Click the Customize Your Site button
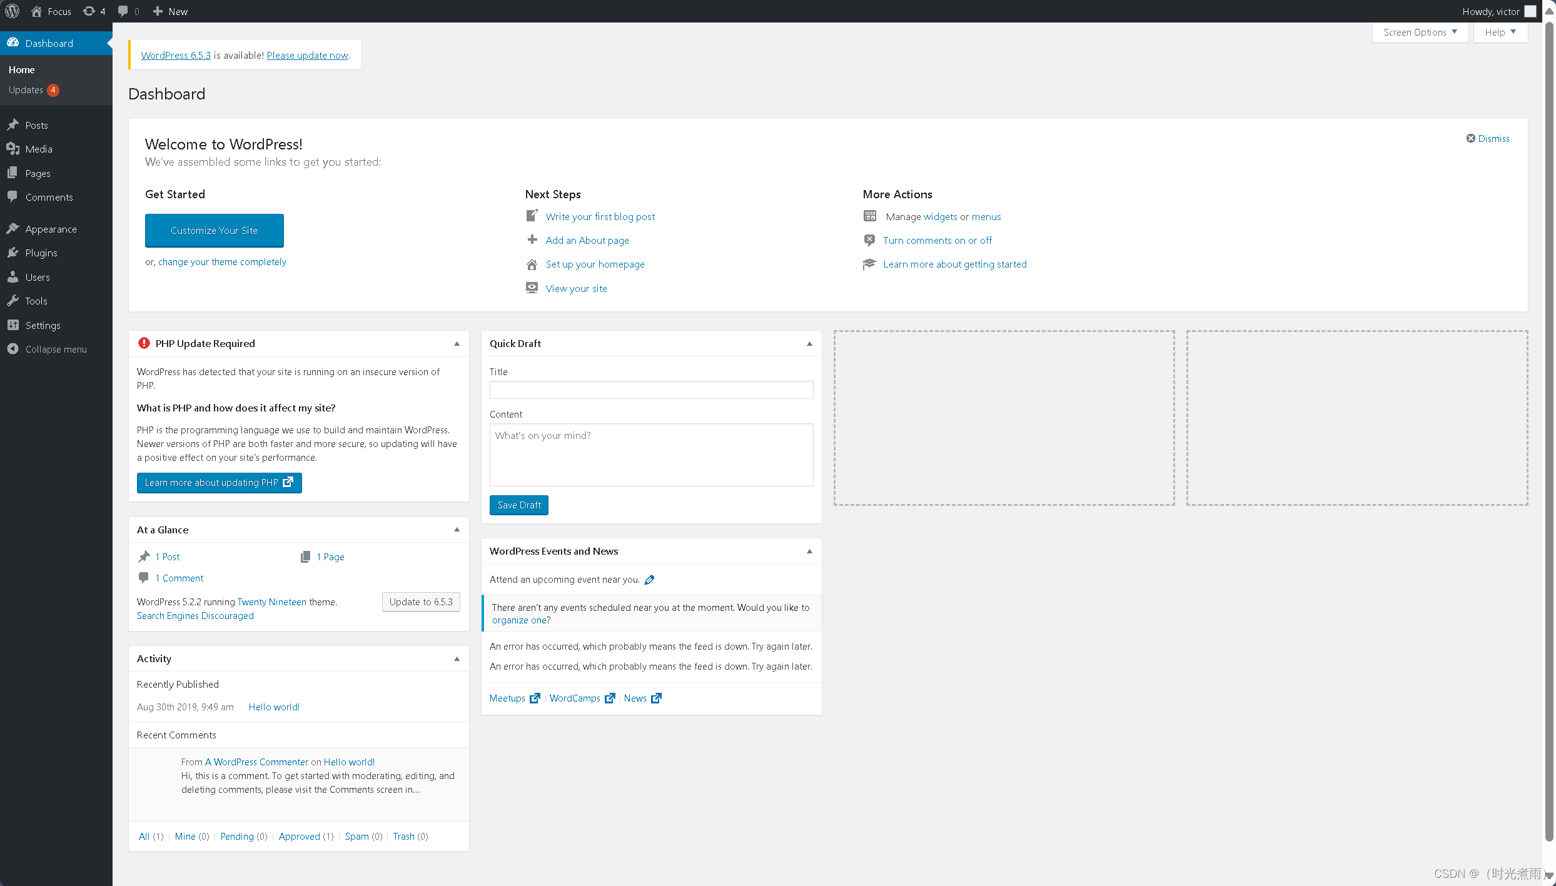The image size is (1556, 886). click(214, 230)
